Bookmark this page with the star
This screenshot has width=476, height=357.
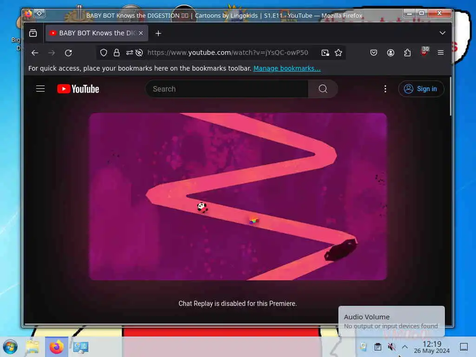coord(338,53)
